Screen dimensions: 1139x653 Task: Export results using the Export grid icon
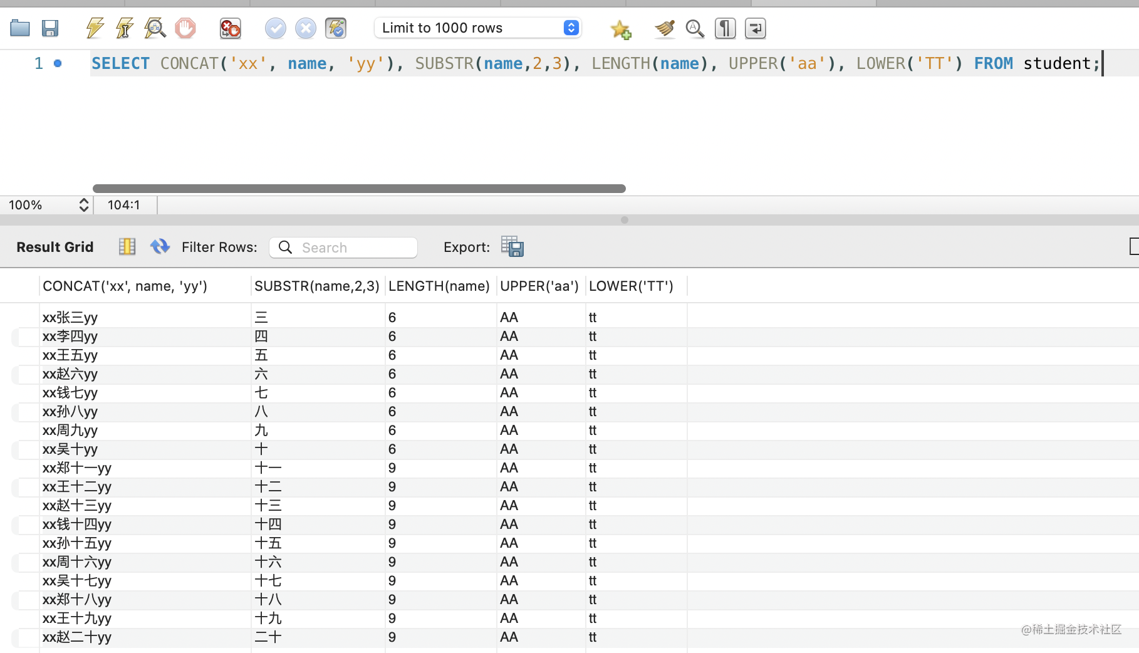tap(512, 247)
